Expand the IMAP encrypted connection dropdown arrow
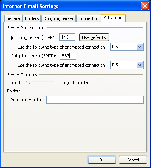The width and height of the screenshot is (151, 168). click(x=140, y=47)
